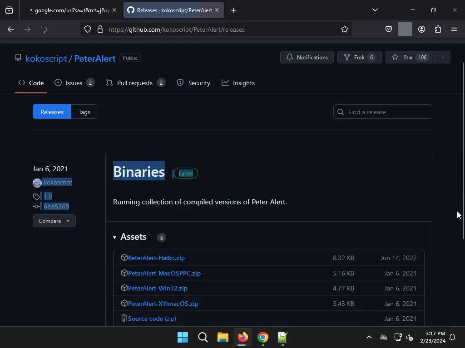Click the package icon beside BeterAlert-Haiku.zip

[x=124, y=257]
